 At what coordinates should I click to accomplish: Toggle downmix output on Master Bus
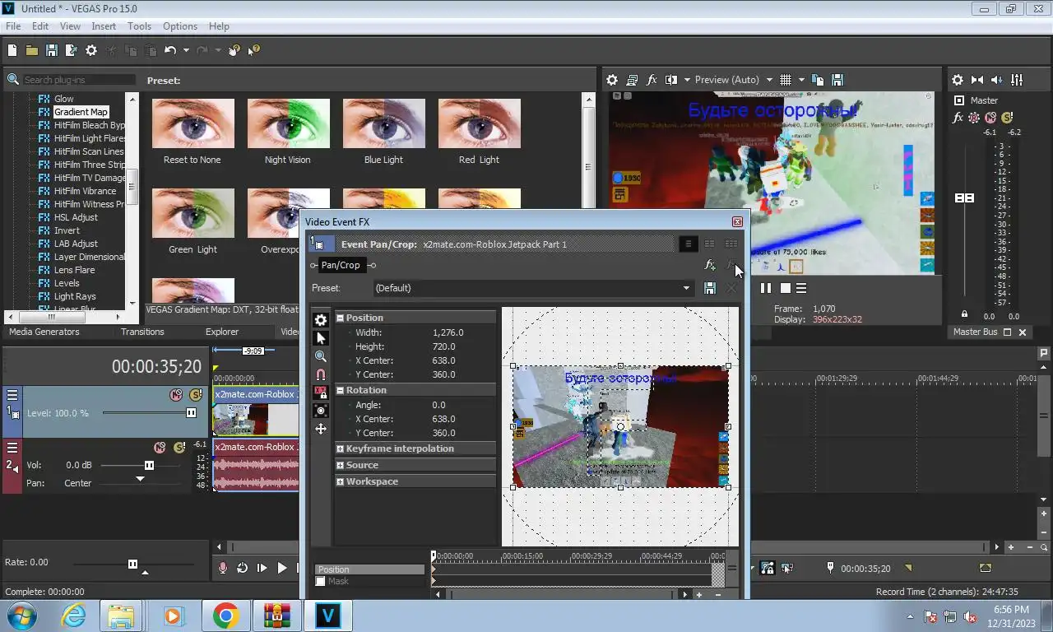pos(977,80)
